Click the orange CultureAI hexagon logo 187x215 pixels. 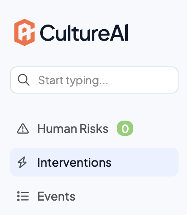pos(25,33)
